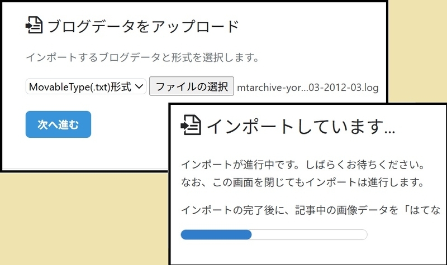Click the line なお、この画面を閉じてもインポートは進行します。
Viewport: 447px width, 265px height.
click(x=303, y=182)
